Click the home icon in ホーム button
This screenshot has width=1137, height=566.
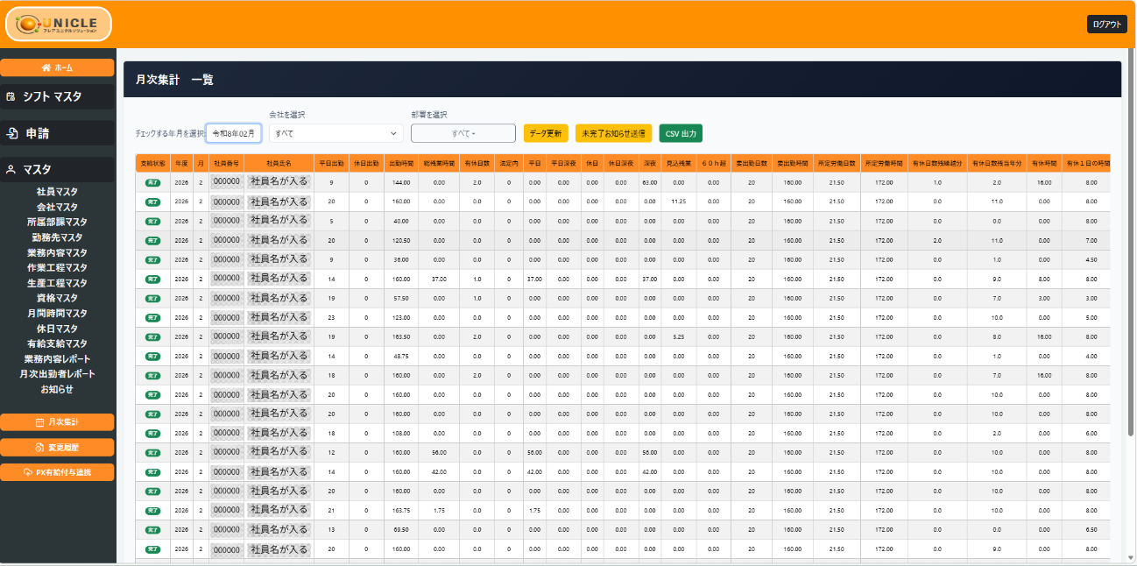pos(46,67)
